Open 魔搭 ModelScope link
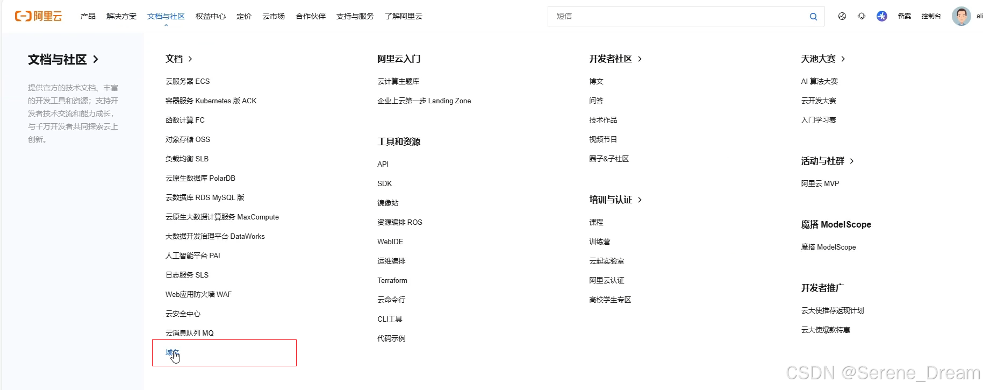This screenshot has width=983, height=390. (x=828, y=247)
